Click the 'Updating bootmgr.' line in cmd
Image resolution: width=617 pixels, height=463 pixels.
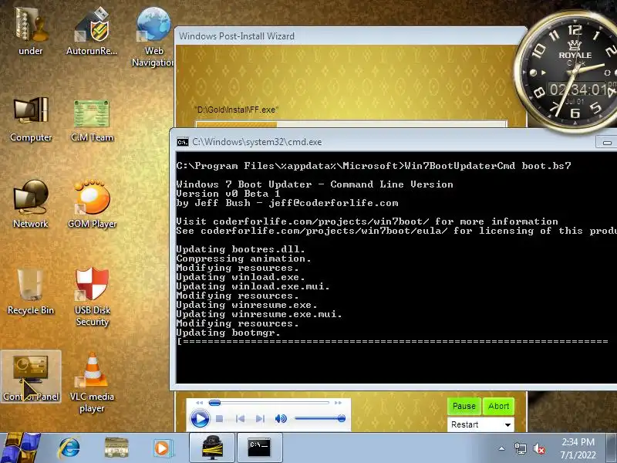click(x=228, y=333)
